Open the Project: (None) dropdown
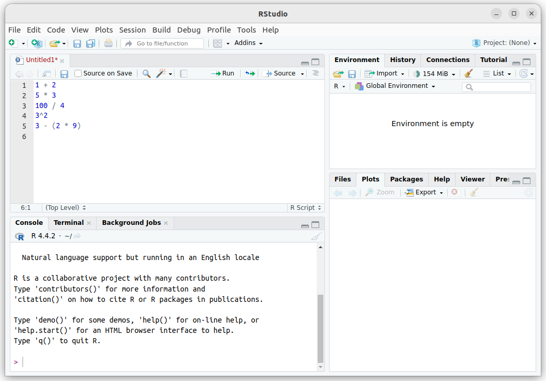Screen dimensions: 546x381 click(x=504, y=43)
